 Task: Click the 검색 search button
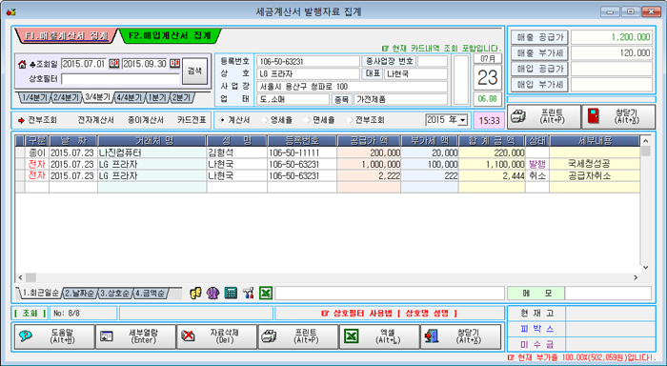[x=194, y=71]
